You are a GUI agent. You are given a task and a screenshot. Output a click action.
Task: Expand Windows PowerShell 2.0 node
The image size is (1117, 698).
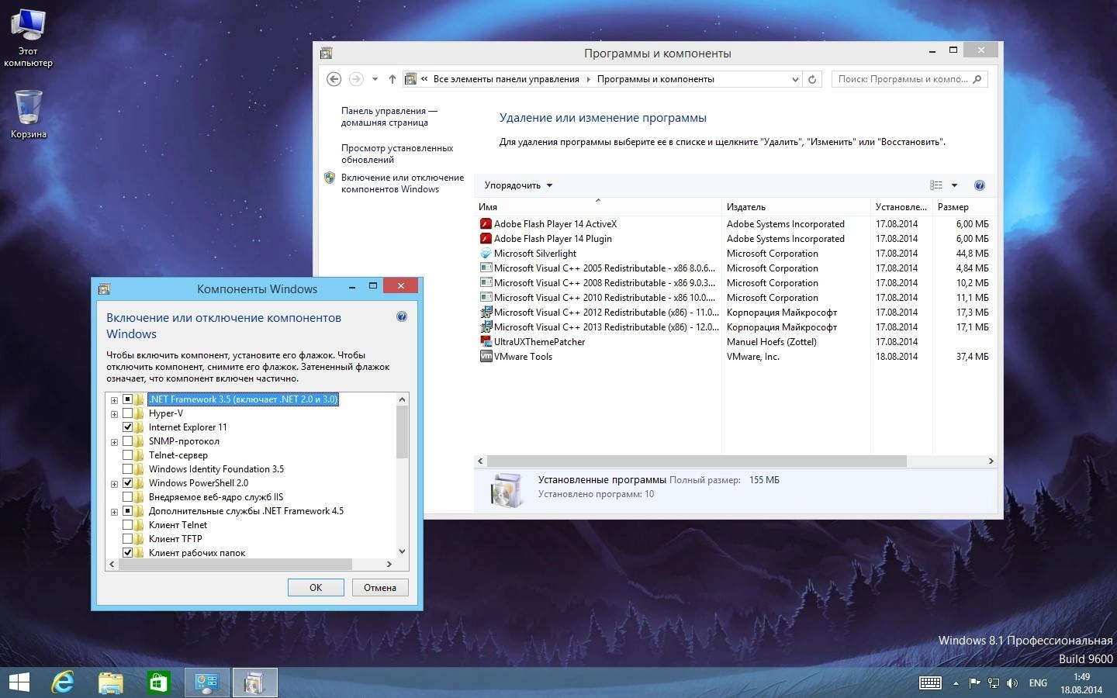tap(114, 484)
